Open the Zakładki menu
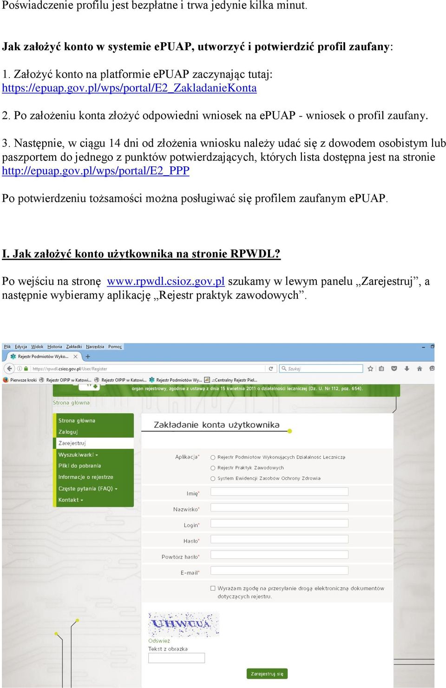The image size is (446, 688). pyautogui.click(x=74, y=347)
